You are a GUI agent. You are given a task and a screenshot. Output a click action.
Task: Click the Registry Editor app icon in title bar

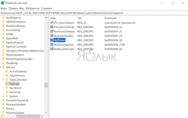(x=3, y=3)
